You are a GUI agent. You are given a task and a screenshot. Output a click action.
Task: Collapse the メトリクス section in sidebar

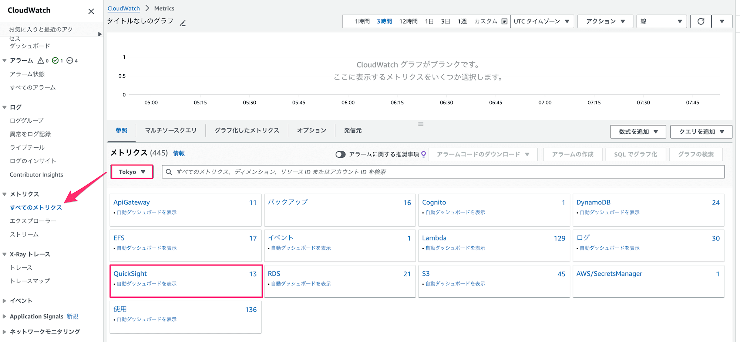[4, 194]
